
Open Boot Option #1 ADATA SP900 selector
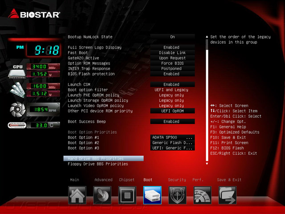[172, 137]
